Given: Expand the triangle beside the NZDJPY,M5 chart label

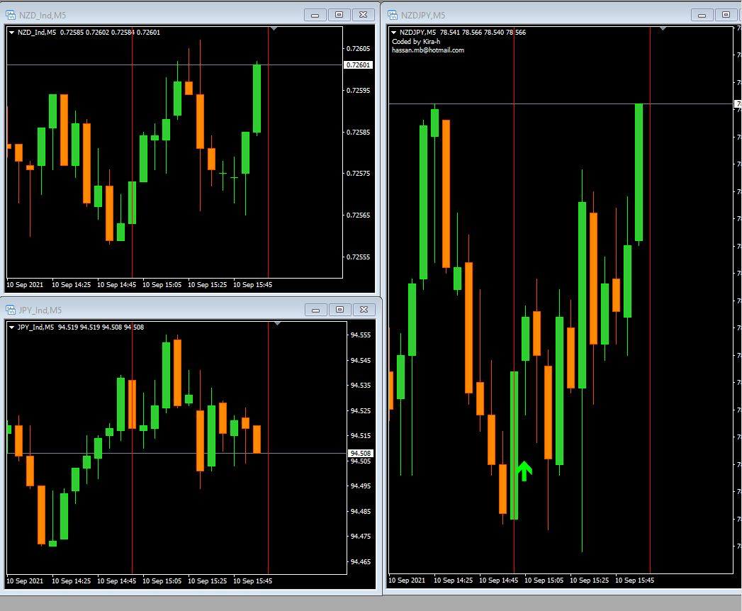Looking at the screenshot, I should coord(394,32).
